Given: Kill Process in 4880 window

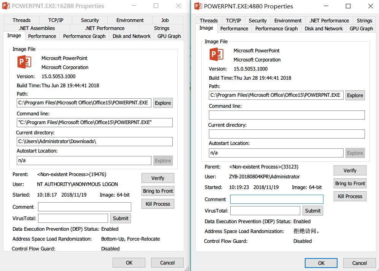Looking at the screenshot, I should click(x=350, y=196).
